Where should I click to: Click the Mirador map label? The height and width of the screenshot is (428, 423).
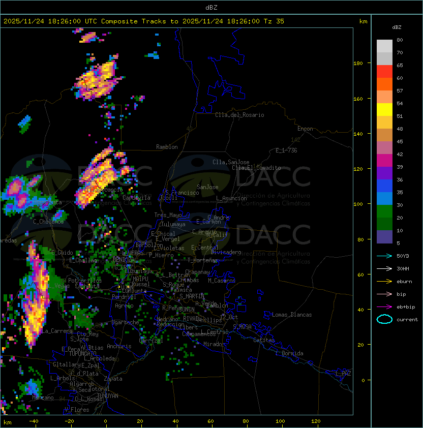click(214, 344)
